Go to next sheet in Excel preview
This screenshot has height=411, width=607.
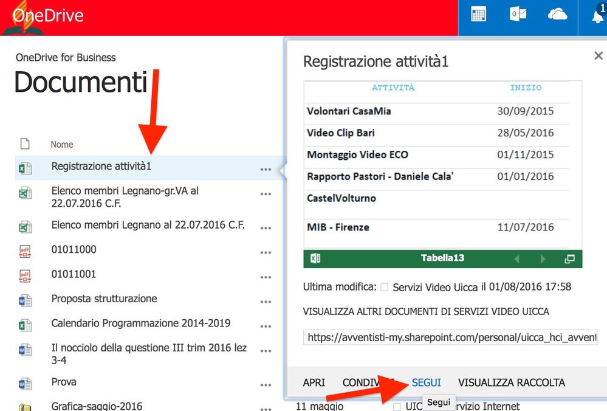tap(543, 259)
